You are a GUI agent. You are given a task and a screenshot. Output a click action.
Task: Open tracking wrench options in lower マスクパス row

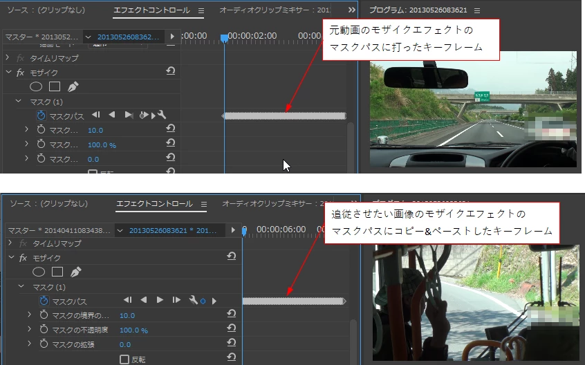(x=193, y=300)
